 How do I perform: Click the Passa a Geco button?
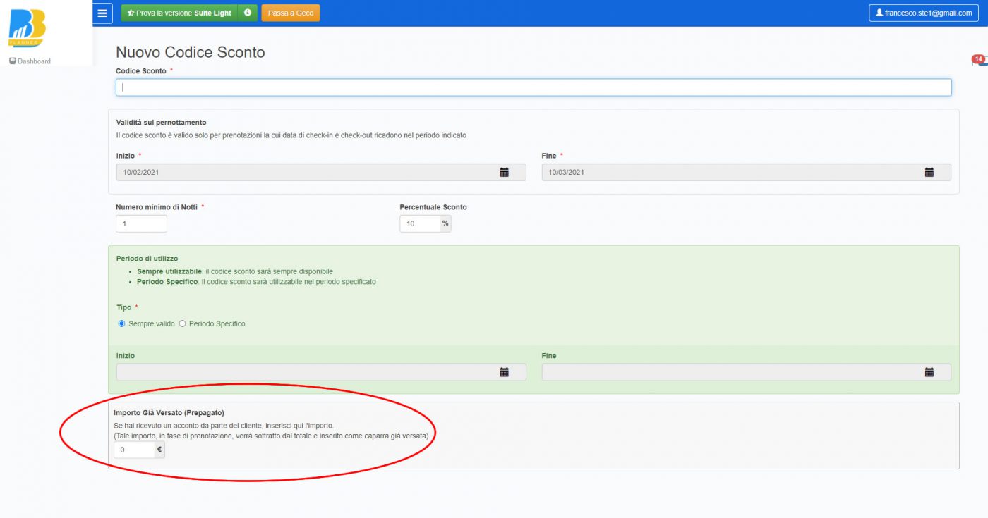pos(291,13)
